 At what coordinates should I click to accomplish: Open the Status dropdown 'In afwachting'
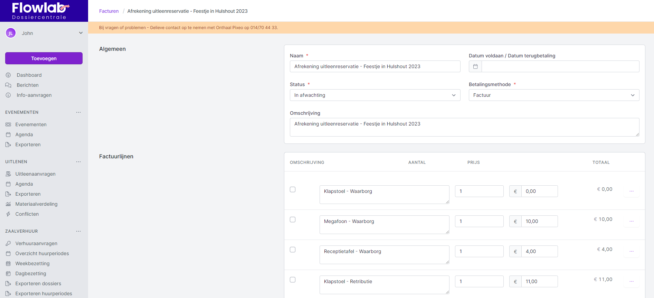pyautogui.click(x=375, y=95)
